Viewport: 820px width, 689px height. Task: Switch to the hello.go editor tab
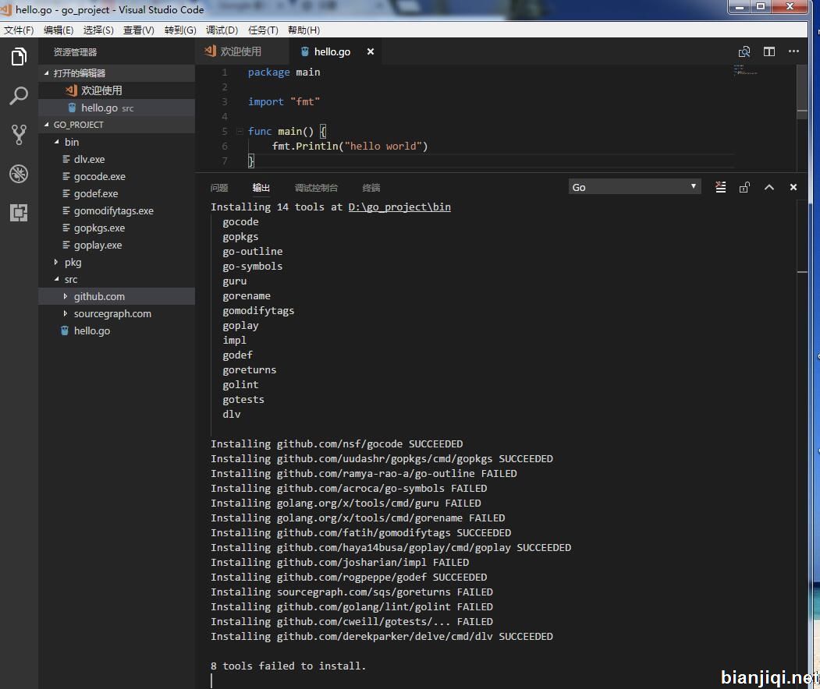point(335,51)
